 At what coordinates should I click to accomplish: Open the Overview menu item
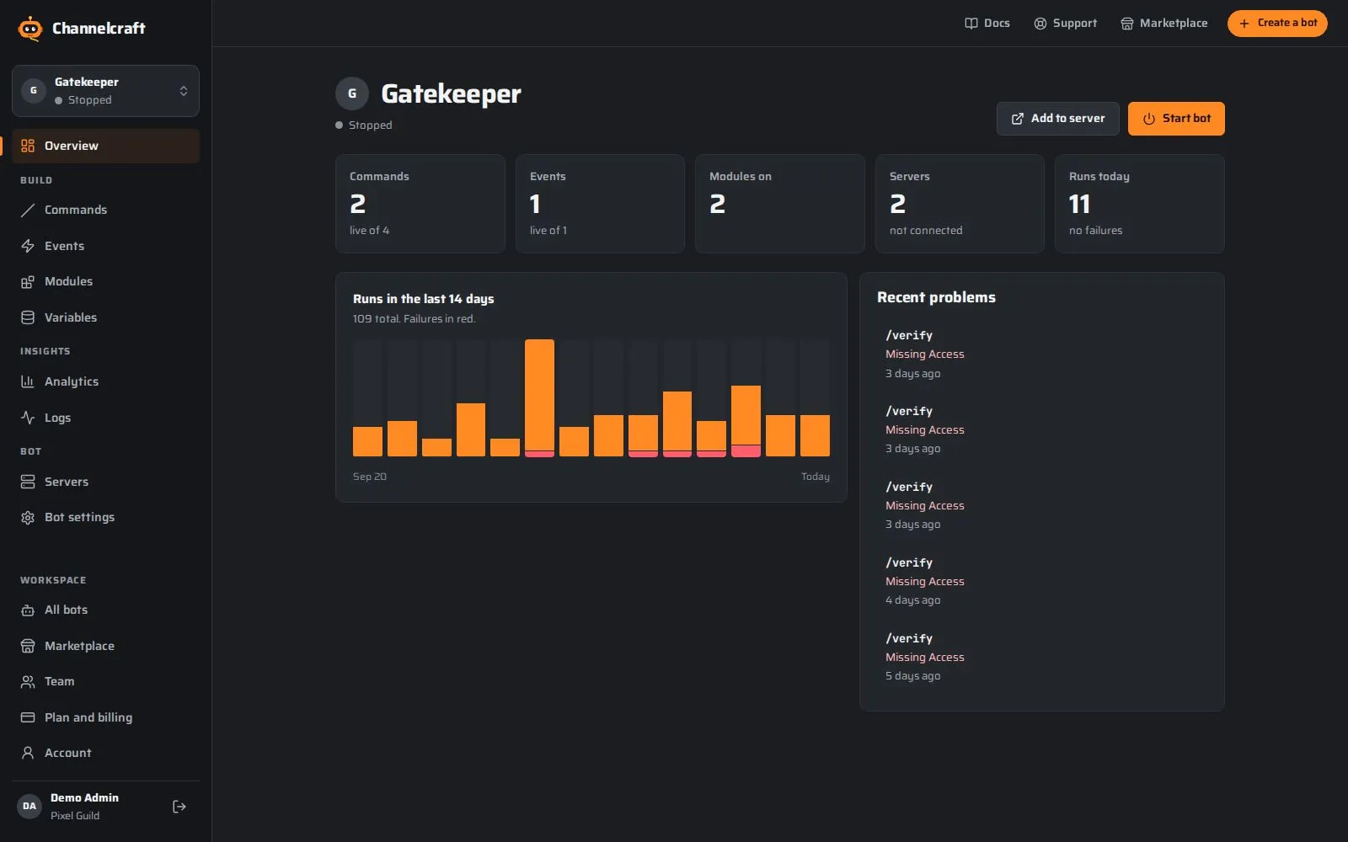105,146
